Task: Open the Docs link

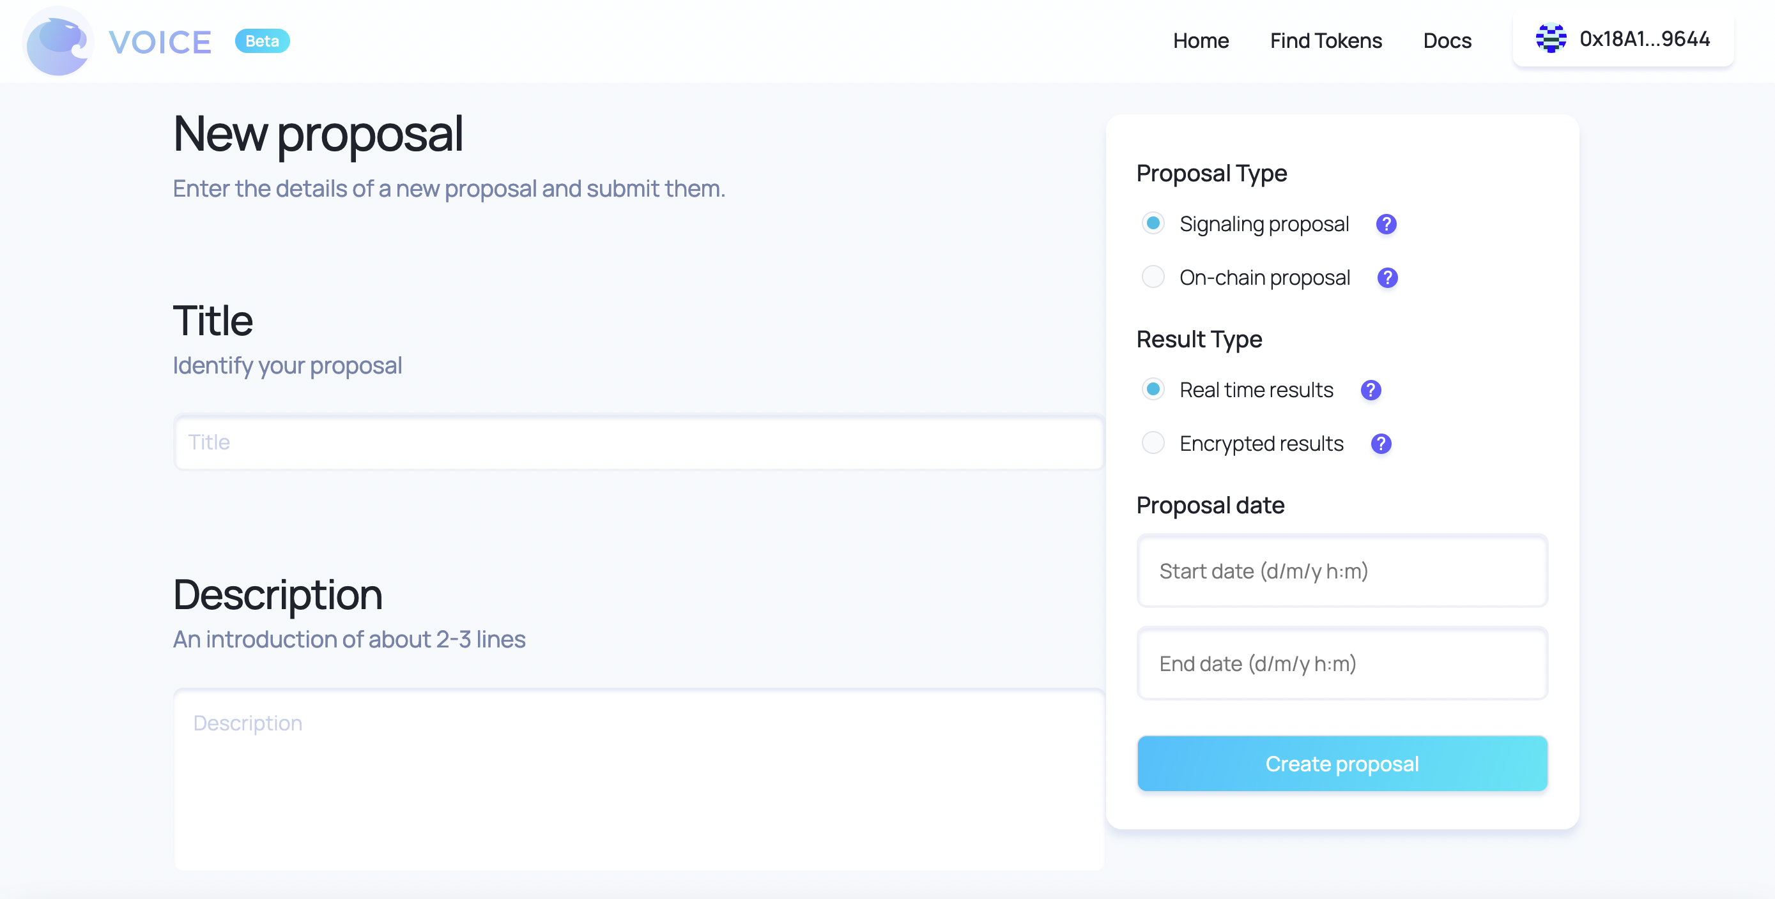Action: 1447,42
